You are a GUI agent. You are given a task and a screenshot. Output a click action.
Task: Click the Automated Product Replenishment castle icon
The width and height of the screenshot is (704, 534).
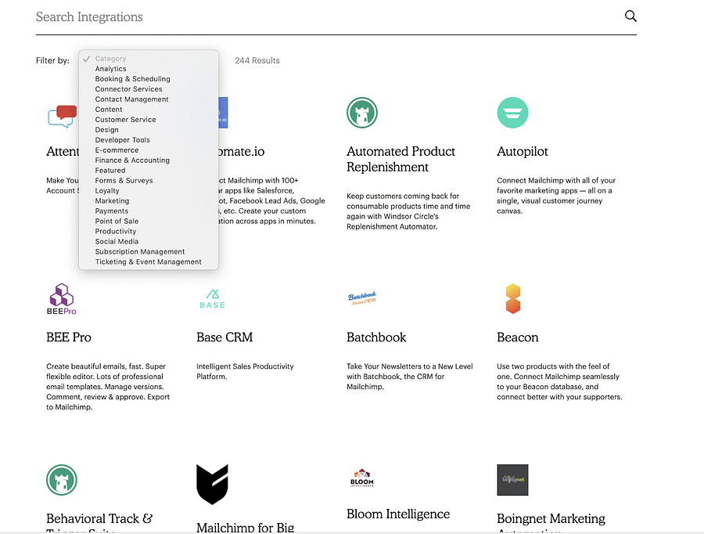pos(362,113)
